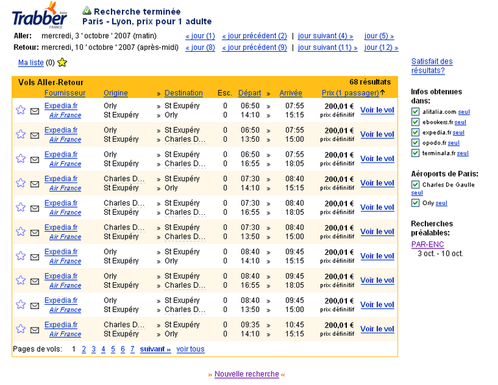The image size is (498, 385).
Task: Open Nouvelle recherche link
Action: click(x=247, y=374)
